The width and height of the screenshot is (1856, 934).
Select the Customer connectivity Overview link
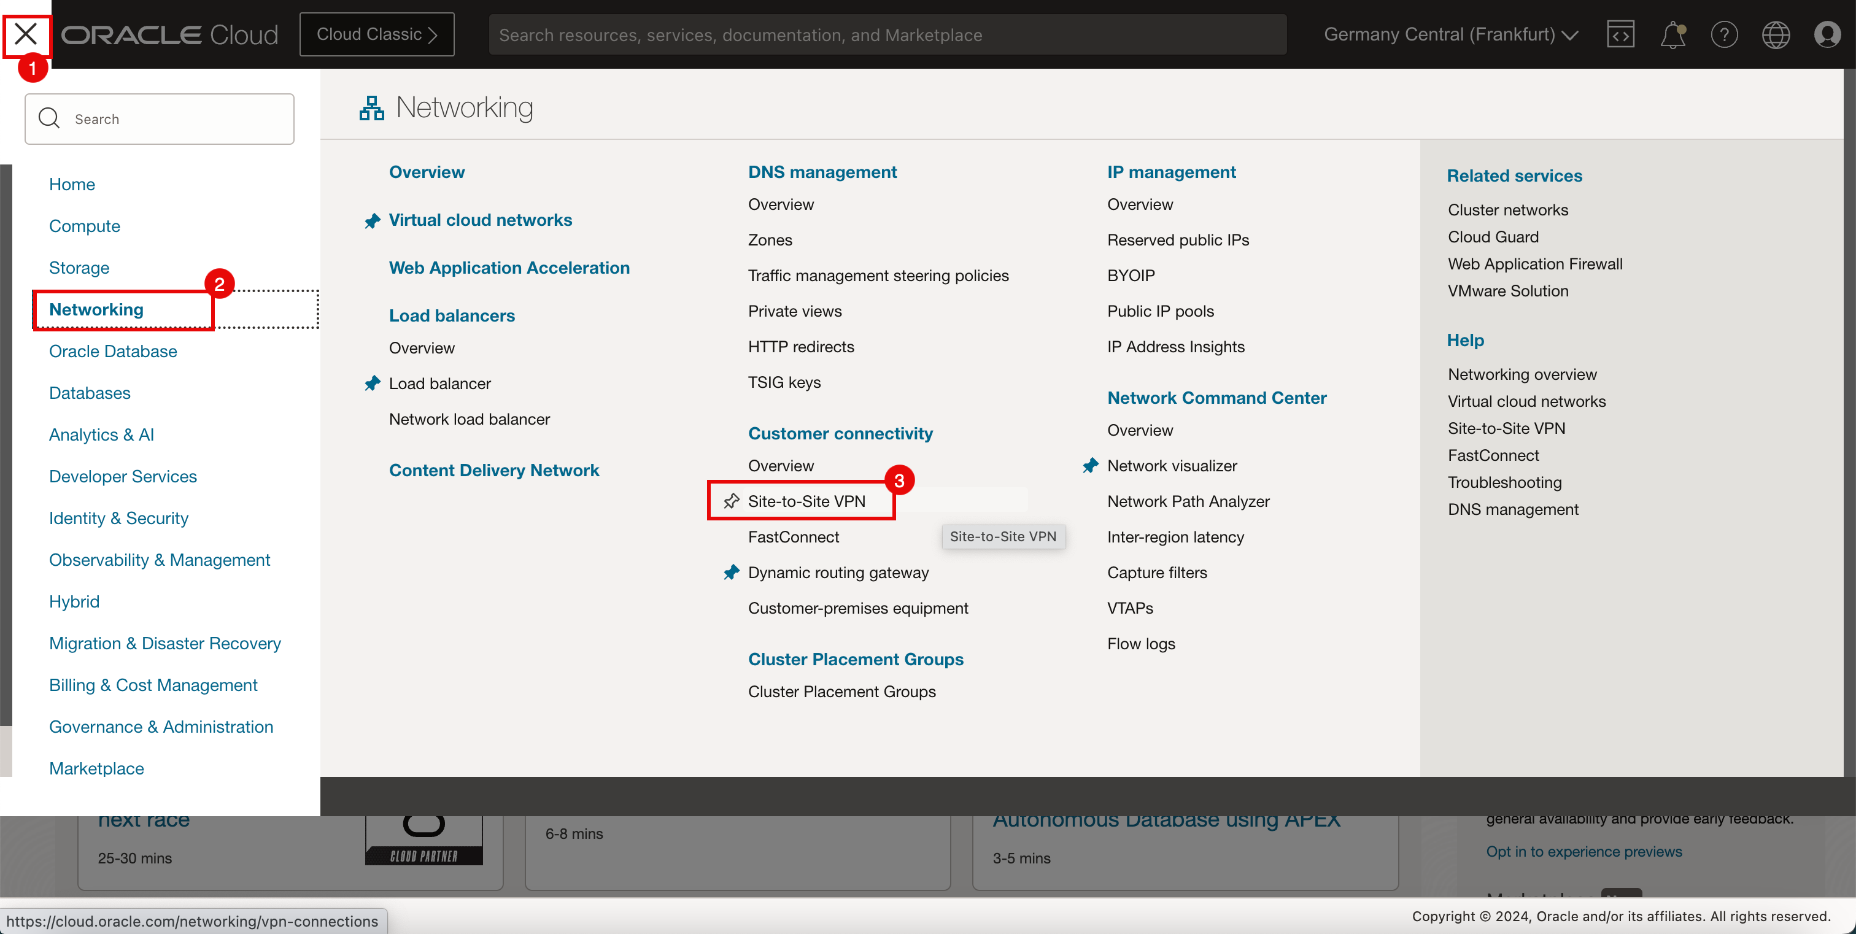781,466
